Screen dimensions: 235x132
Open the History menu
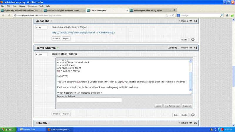click(22, 6)
